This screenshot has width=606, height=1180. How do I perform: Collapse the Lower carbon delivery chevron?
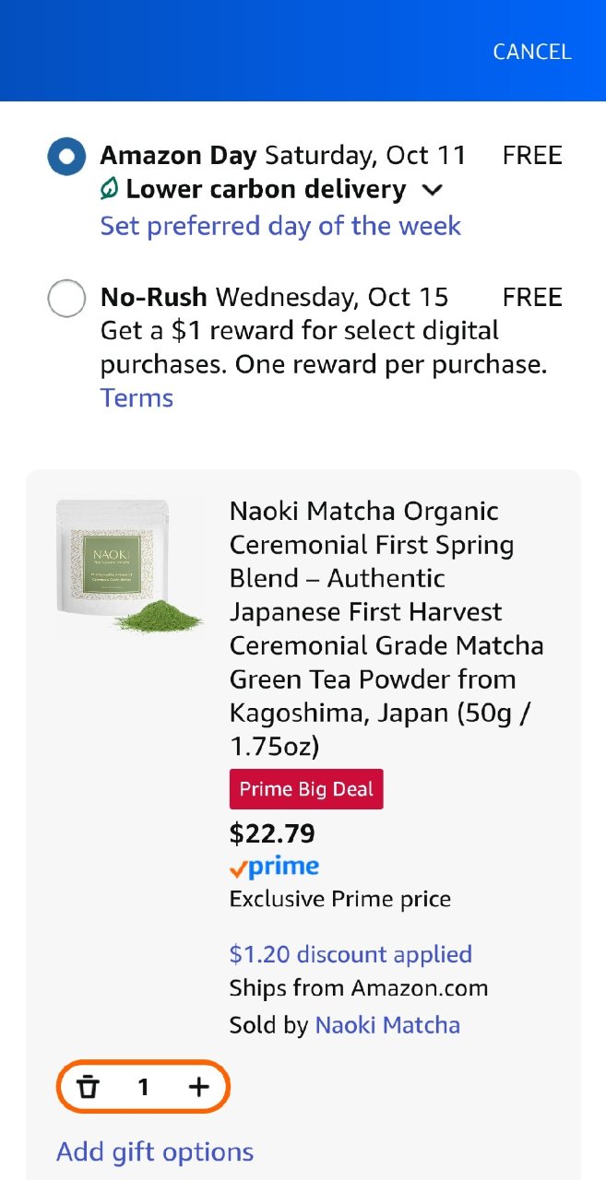pos(433,190)
